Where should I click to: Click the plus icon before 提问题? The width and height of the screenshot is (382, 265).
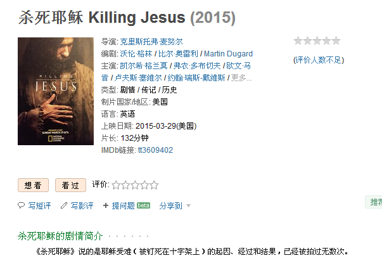tap(106, 205)
